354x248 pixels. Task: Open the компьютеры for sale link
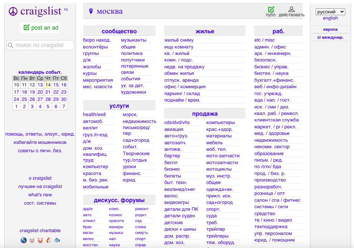220,122
